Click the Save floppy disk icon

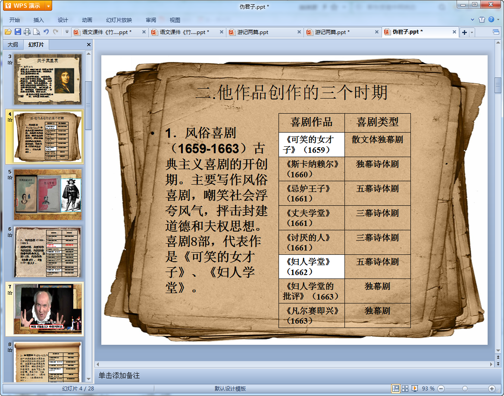(x=18, y=32)
